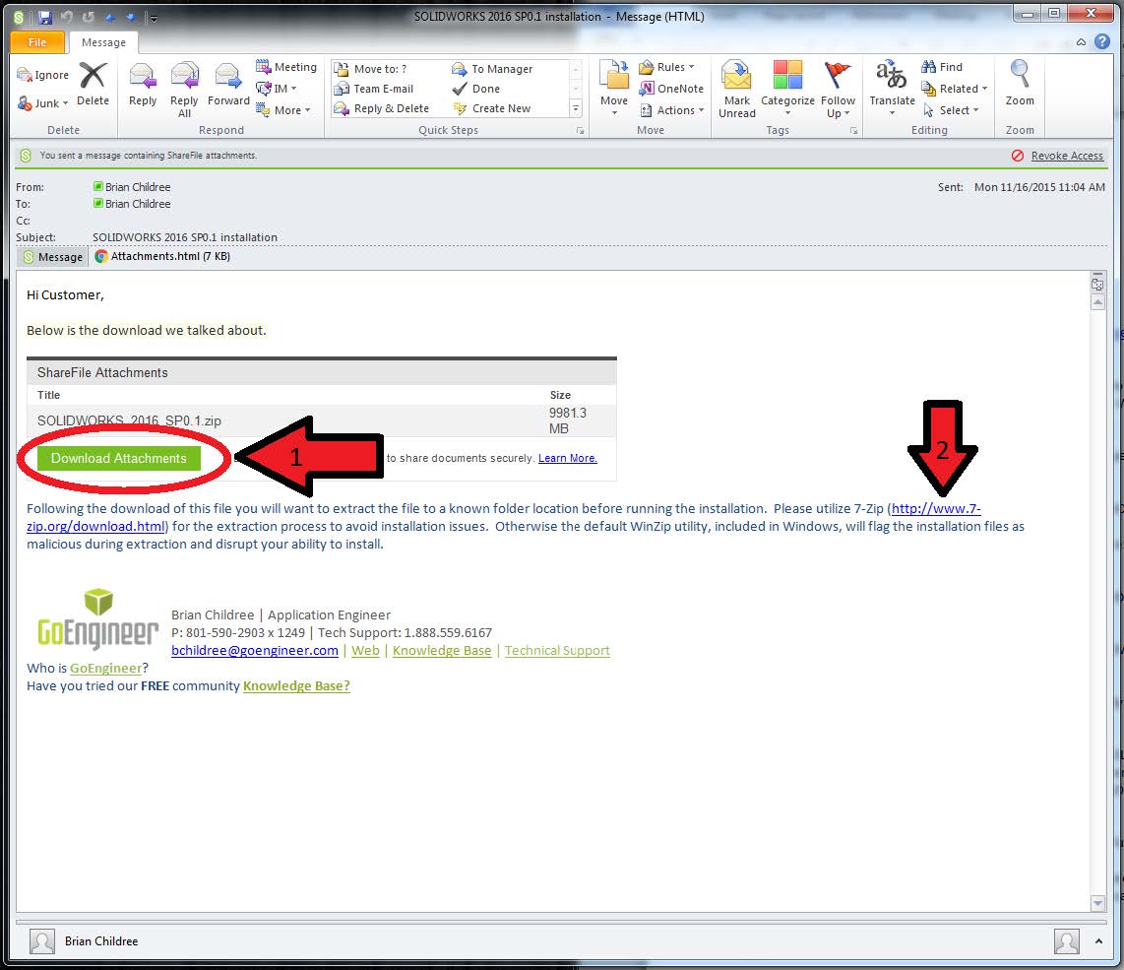The height and width of the screenshot is (970, 1124).
Task: Open the File tab
Action: tap(37, 42)
